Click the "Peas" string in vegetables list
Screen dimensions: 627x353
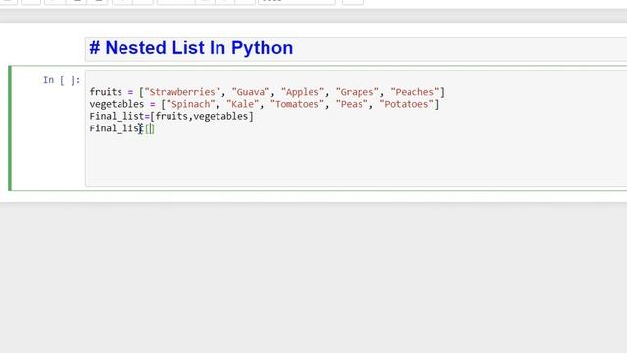(352, 104)
